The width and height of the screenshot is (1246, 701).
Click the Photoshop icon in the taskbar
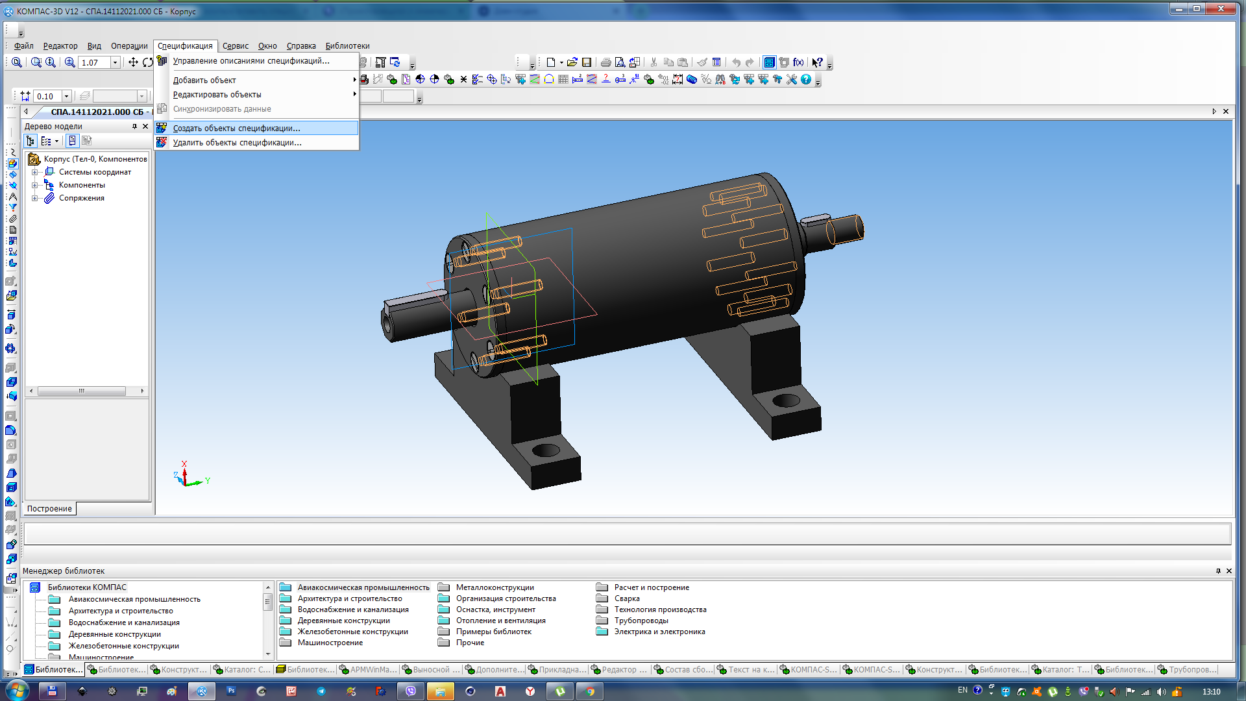pos(232,691)
